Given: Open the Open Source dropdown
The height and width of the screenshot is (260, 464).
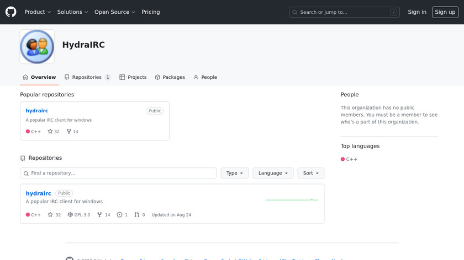Looking at the screenshot, I should point(115,12).
